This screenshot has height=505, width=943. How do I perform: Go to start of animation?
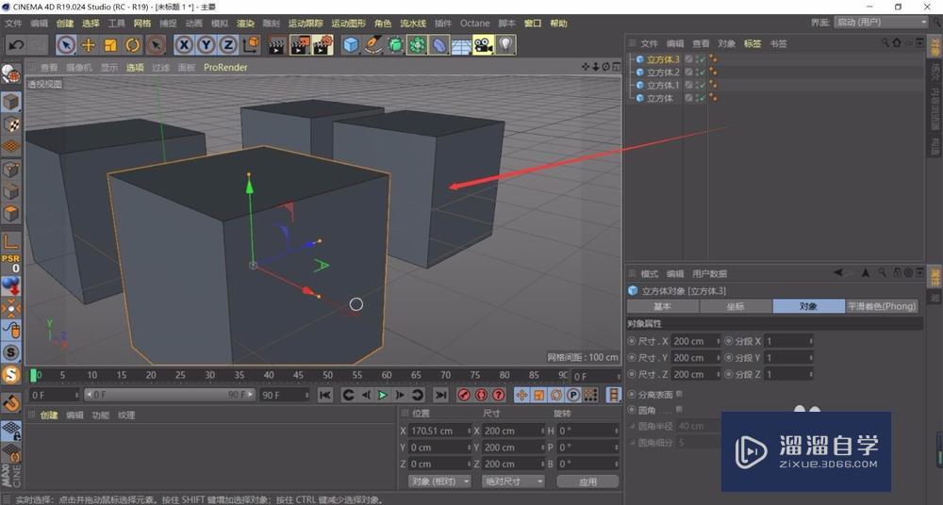[x=324, y=395]
